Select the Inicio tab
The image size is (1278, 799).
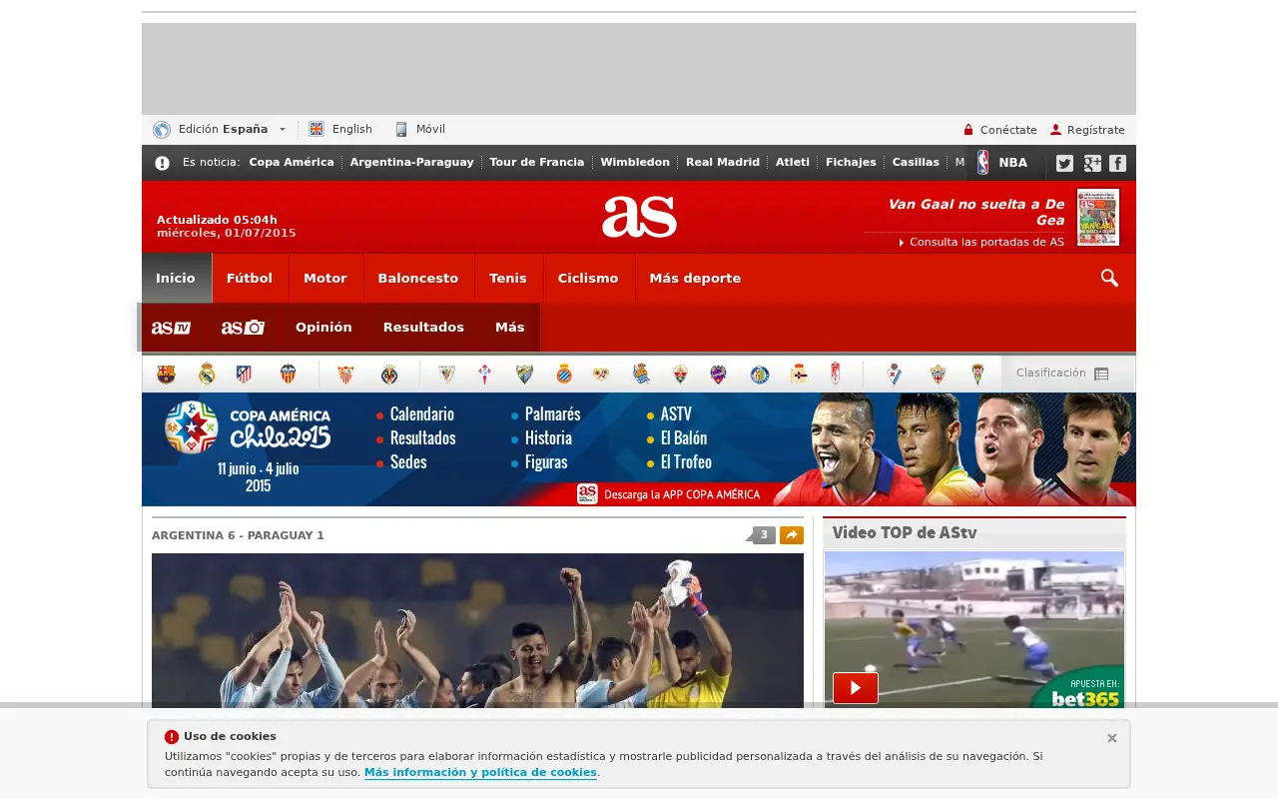(x=176, y=279)
